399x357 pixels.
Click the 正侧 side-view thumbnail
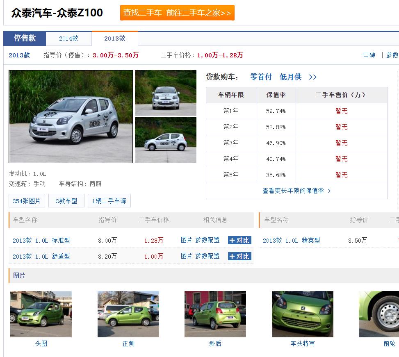[128, 314]
